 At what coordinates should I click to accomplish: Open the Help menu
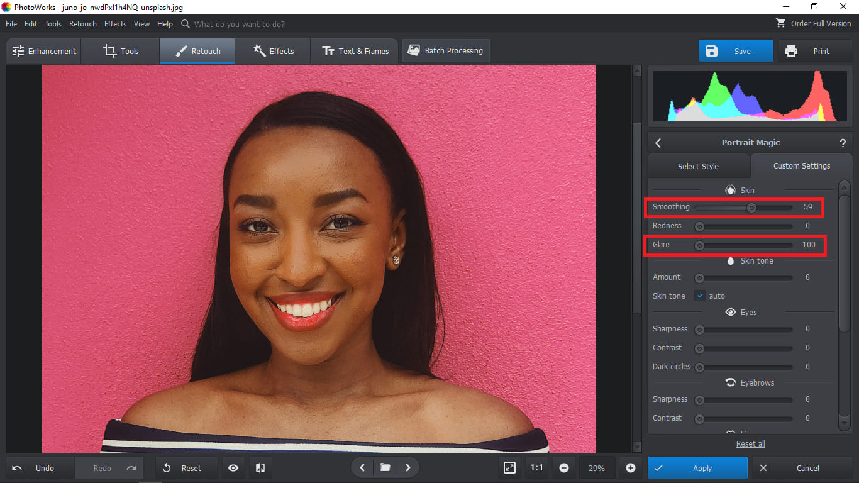[165, 24]
